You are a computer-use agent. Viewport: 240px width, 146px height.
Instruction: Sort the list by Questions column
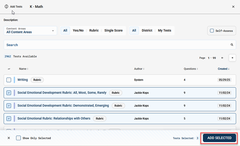(191, 69)
